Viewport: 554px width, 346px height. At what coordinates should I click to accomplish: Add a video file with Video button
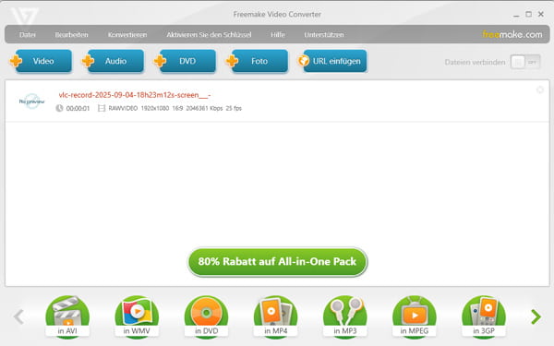tap(43, 61)
